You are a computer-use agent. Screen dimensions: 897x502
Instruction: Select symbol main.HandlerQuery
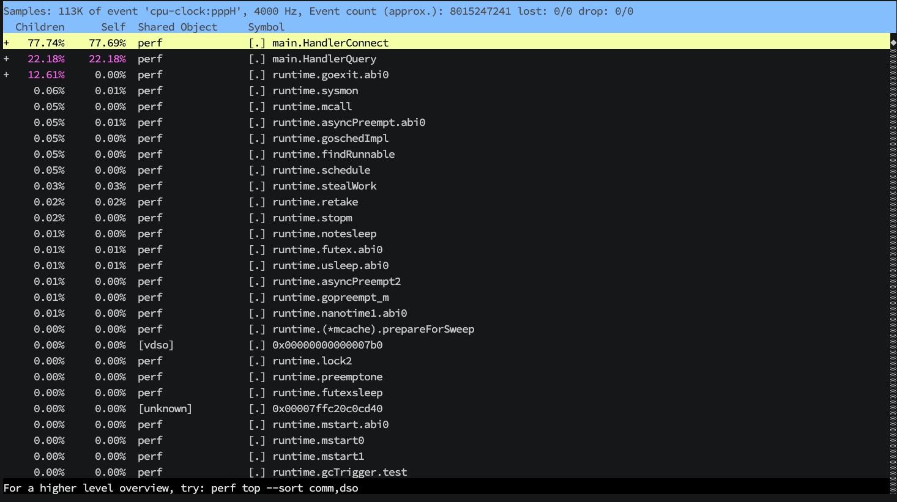click(324, 59)
